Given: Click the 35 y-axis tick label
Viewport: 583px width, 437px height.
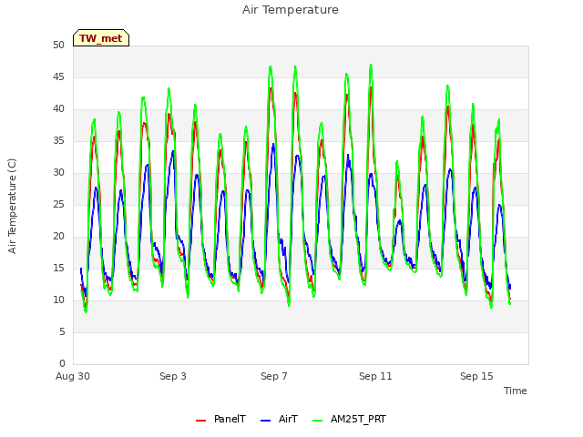Looking at the screenshot, I should click(x=58, y=141).
